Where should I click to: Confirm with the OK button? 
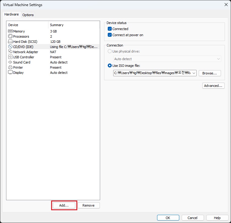point(168,218)
